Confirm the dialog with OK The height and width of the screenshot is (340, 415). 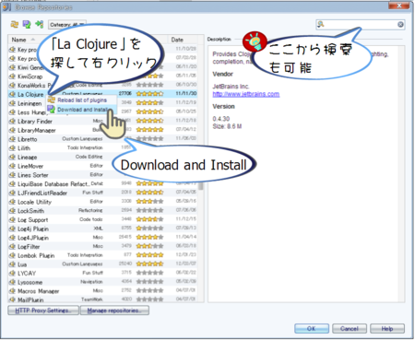click(312, 329)
